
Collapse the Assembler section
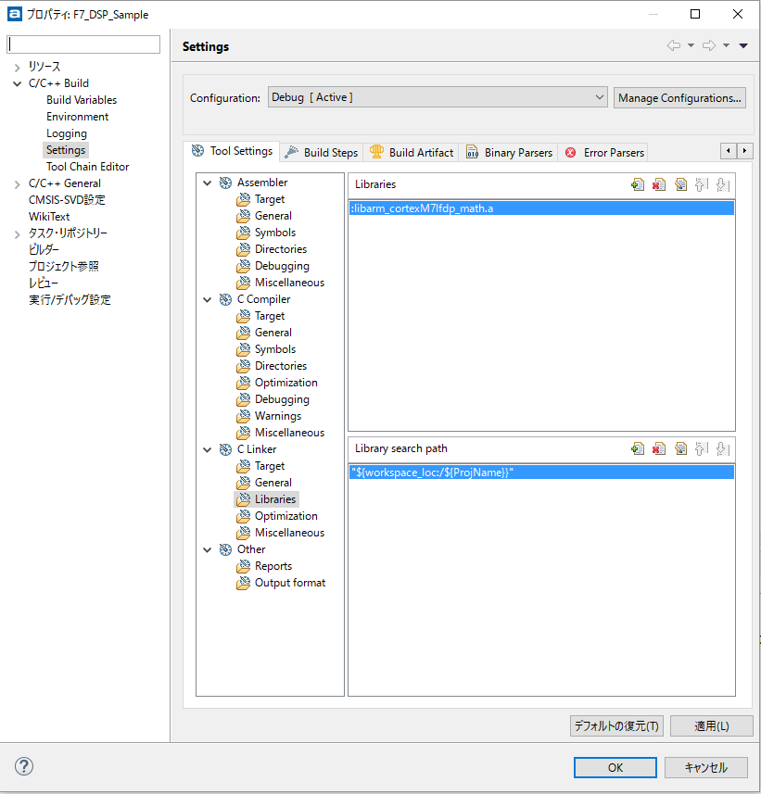click(x=208, y=183)
